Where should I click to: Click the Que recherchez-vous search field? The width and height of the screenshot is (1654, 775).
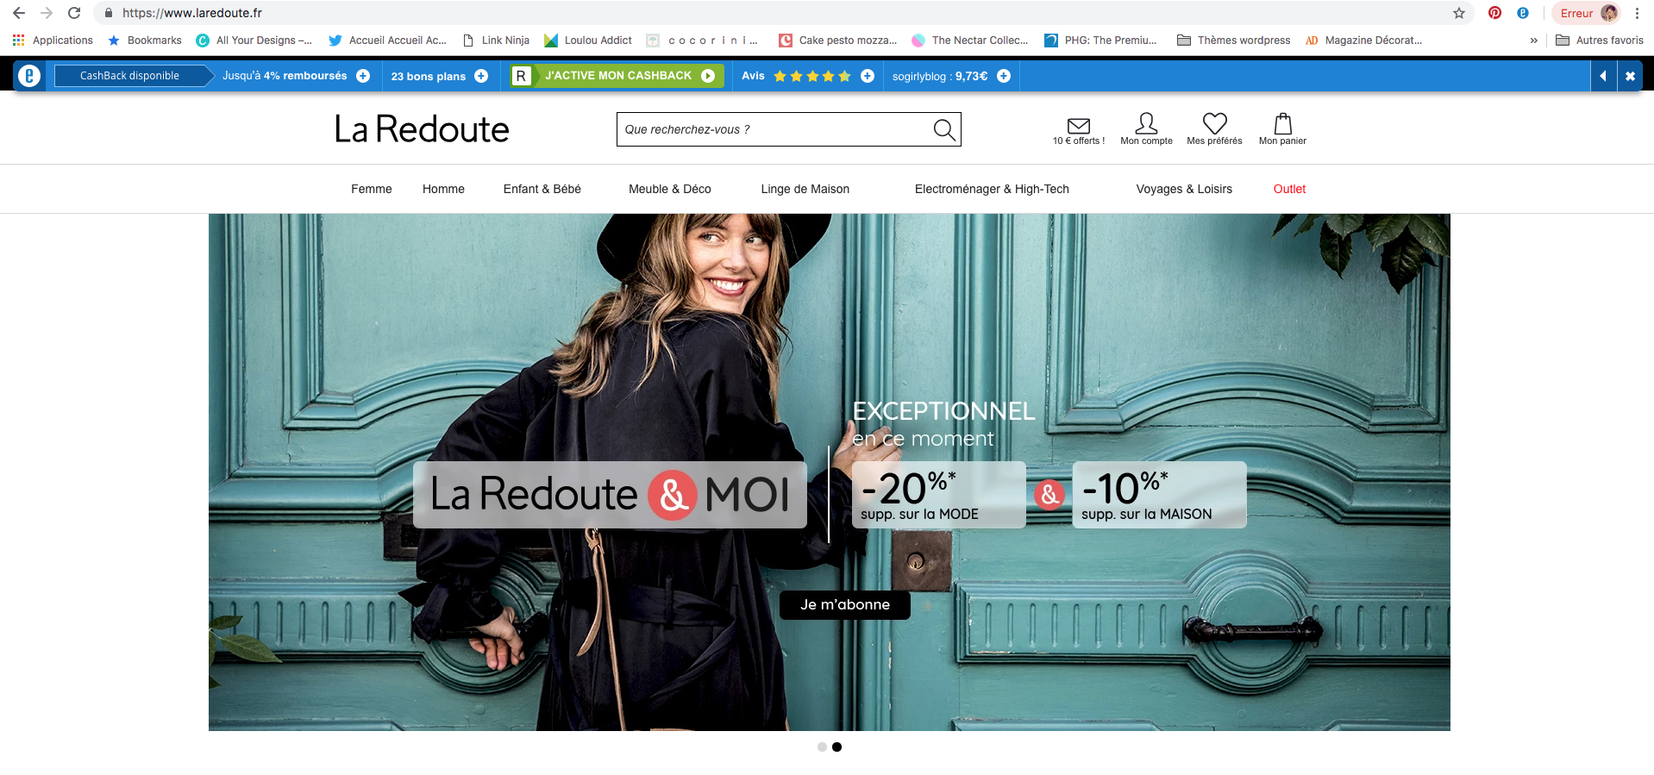[x=772, y=129]
